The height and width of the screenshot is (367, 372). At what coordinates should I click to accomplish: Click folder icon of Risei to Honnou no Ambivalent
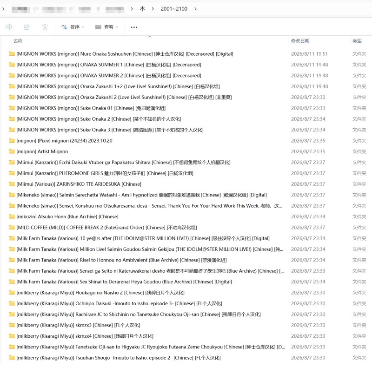[12, 260]
